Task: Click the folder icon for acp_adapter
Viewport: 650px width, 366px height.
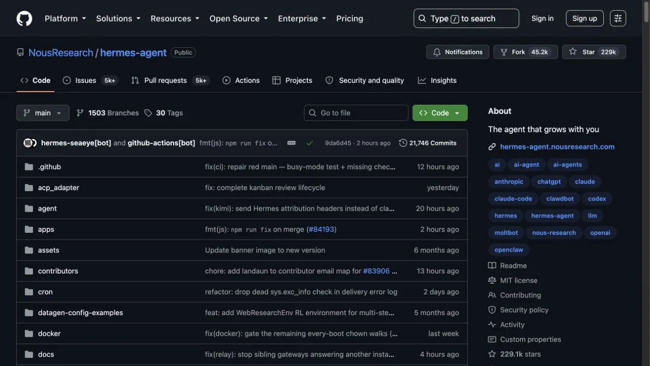Action: click(29, 188)
